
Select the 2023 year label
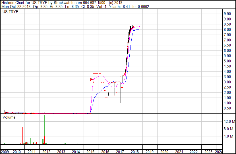point(208,152)
